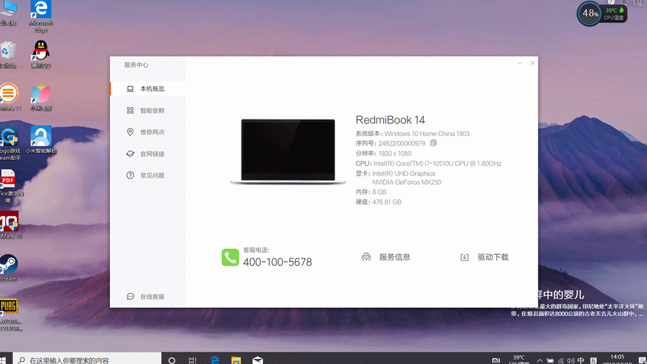The width and height of the screenshot is (647, 364).
Task: Switch to 智能尝鲜 sidebar section
Action: (148, 111)
